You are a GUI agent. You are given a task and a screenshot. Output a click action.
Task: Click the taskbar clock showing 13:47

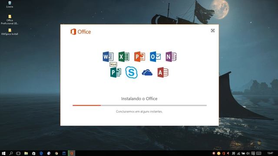pos(270,153)
